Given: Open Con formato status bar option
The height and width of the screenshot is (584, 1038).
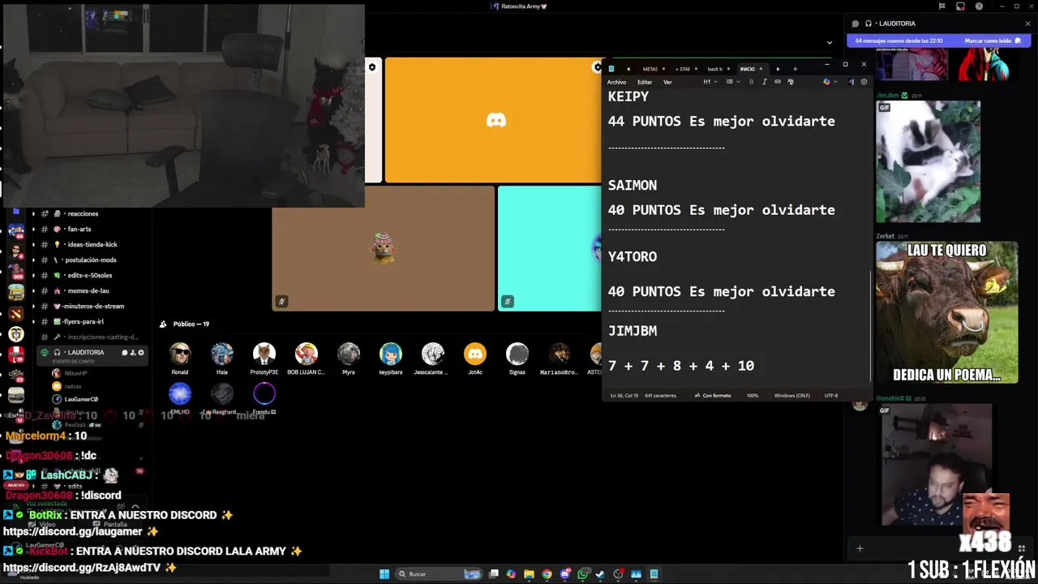Looking at the screenshot, I should pyautogui.click(x=713, y=396).
